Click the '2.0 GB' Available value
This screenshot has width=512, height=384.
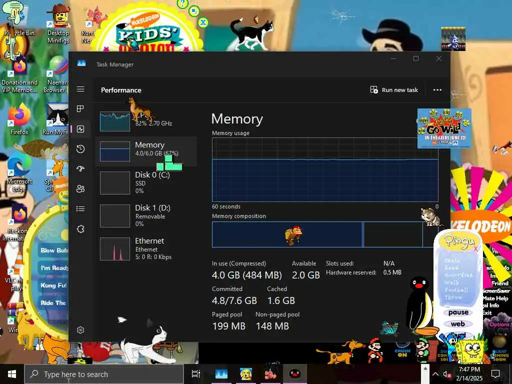tap(305, 275)
